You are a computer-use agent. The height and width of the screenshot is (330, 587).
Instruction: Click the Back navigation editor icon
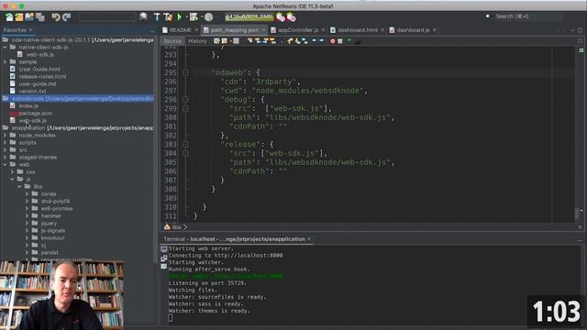224,40
